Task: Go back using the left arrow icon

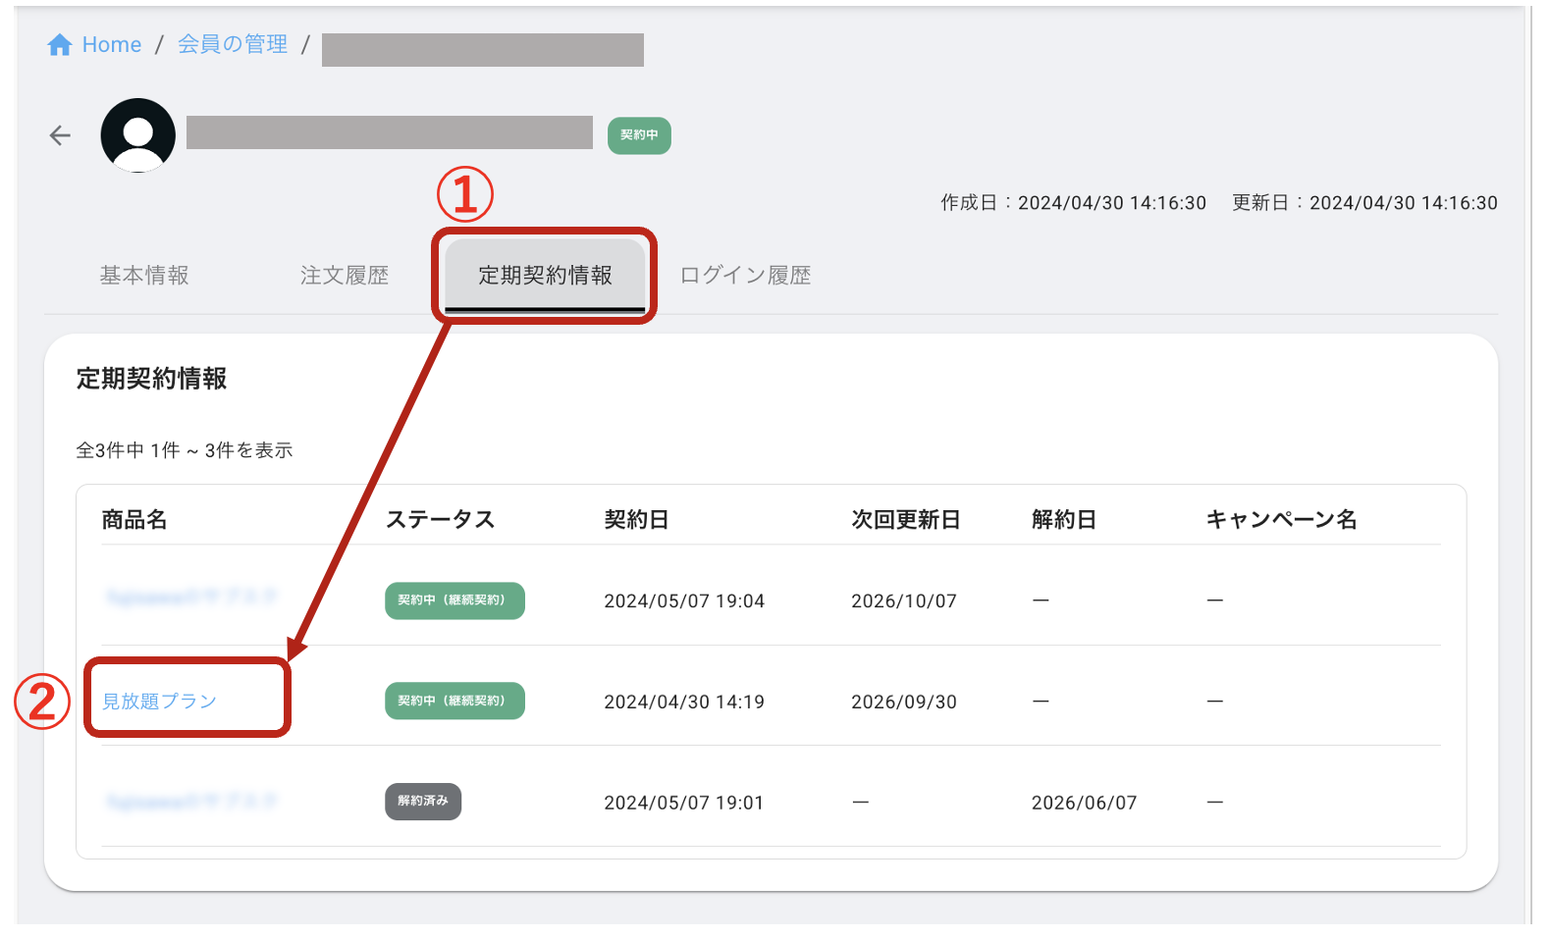Action: coord(61,135)
